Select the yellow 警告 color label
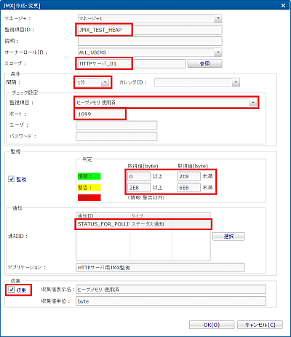 [x=89, y=188]
